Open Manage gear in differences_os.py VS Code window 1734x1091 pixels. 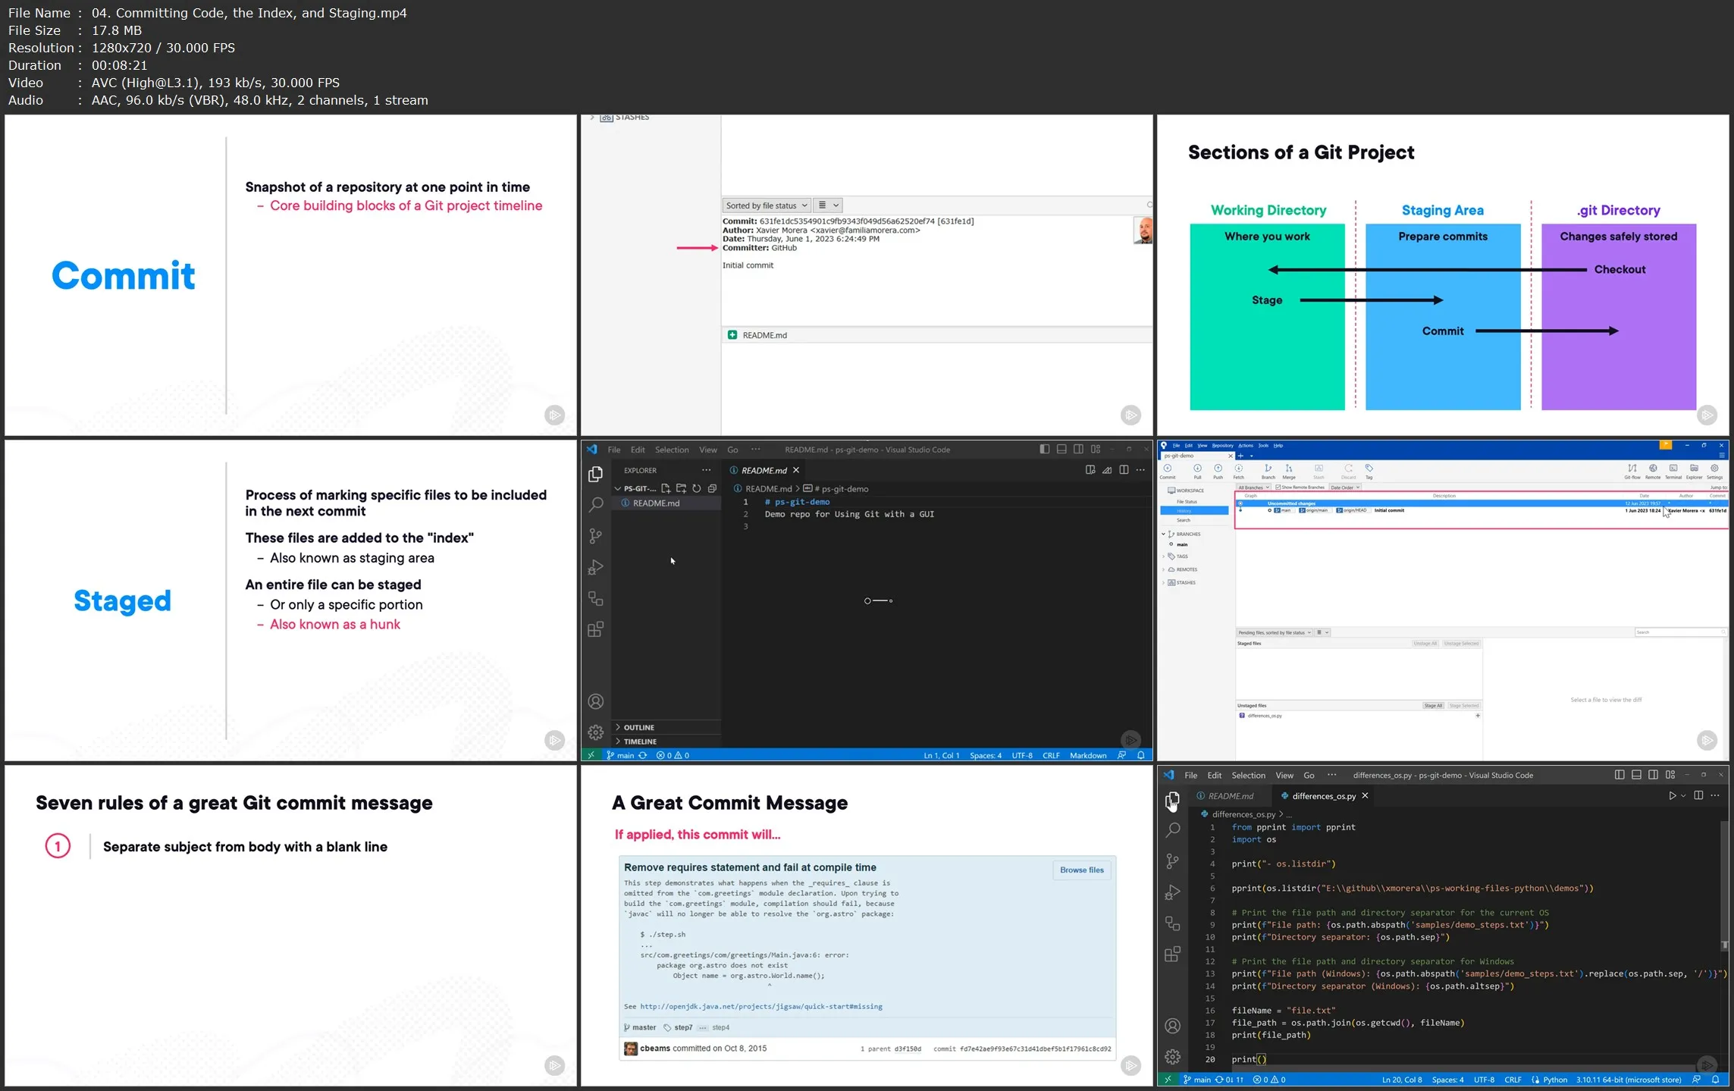[1172, 1056]
